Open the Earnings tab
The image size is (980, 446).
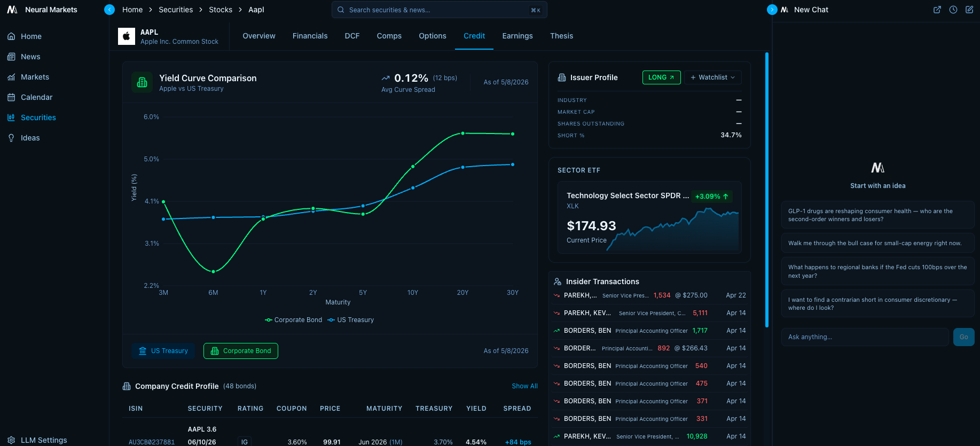[x=518, y=36]
